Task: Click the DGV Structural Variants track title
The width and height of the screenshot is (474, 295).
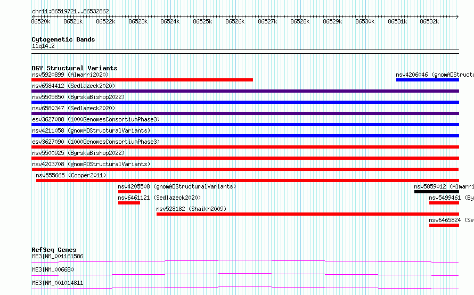Action: pyautogui.click(x=75, y=68)
